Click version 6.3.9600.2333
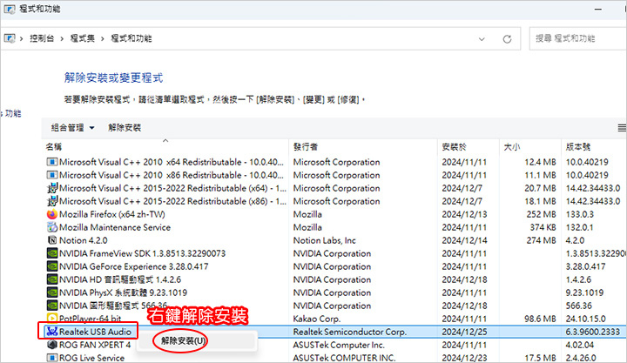This screenshot has height=363, width=627. (x=593, y=332)
